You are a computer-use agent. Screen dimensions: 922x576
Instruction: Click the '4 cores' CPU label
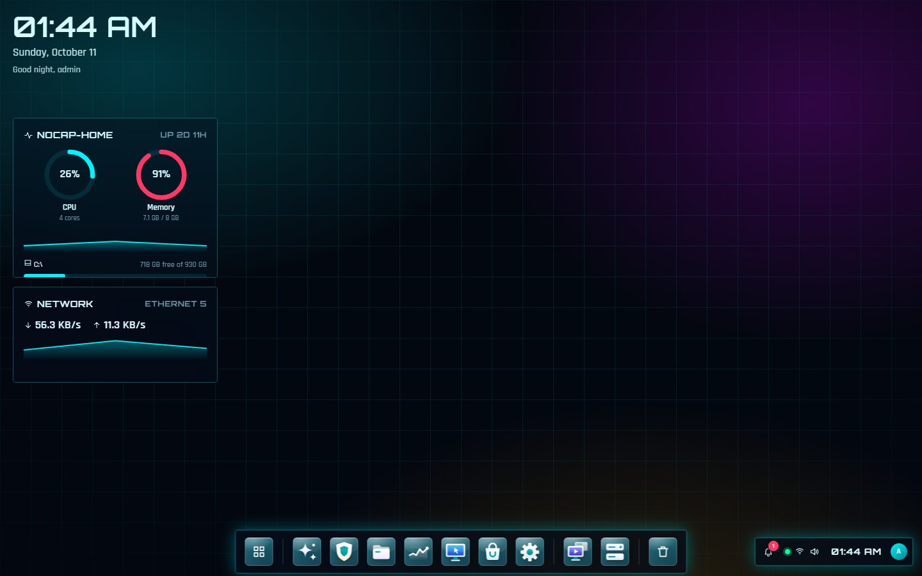pos(70,218)
